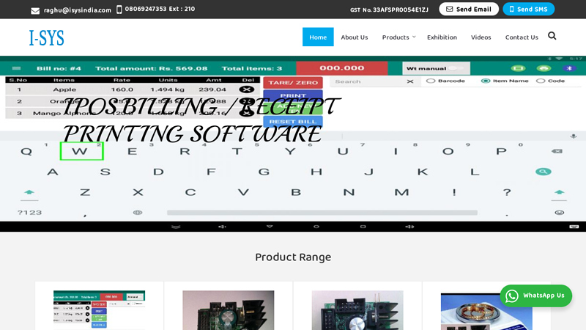
Task: Click the backspace key on the keyboard
Action: 557,151
